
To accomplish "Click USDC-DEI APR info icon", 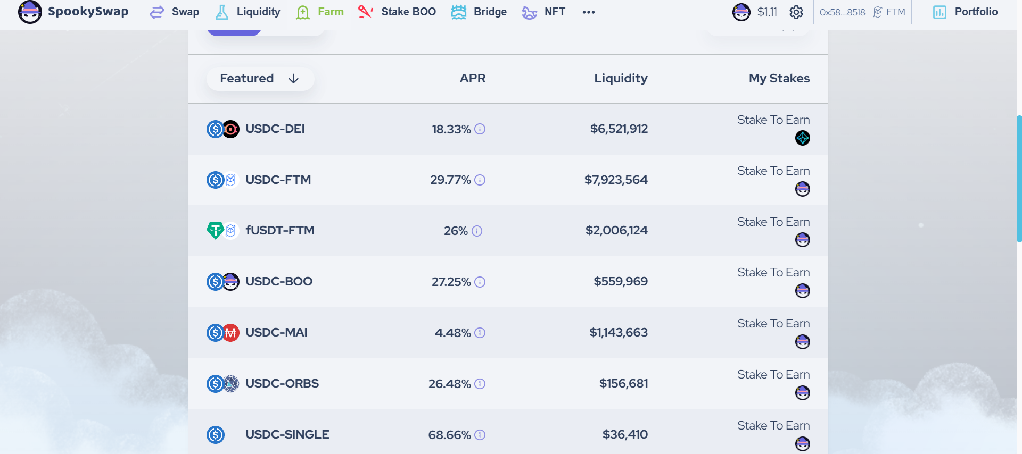I will point(480,129).
